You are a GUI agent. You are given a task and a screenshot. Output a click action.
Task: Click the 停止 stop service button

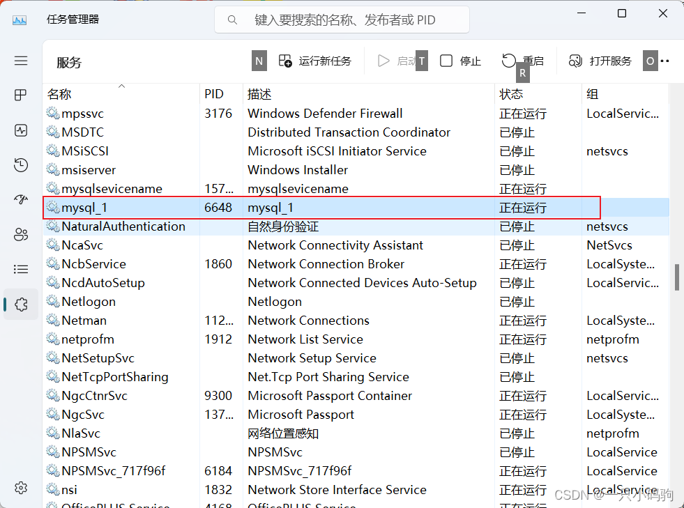460,61
